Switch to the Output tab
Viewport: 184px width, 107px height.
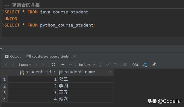pyautogui.click(x=13, y=57)
